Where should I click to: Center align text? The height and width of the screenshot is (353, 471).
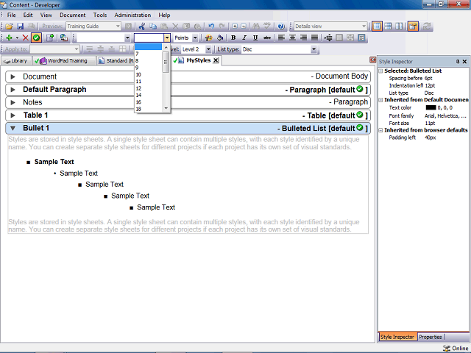(x=292, y=38)
